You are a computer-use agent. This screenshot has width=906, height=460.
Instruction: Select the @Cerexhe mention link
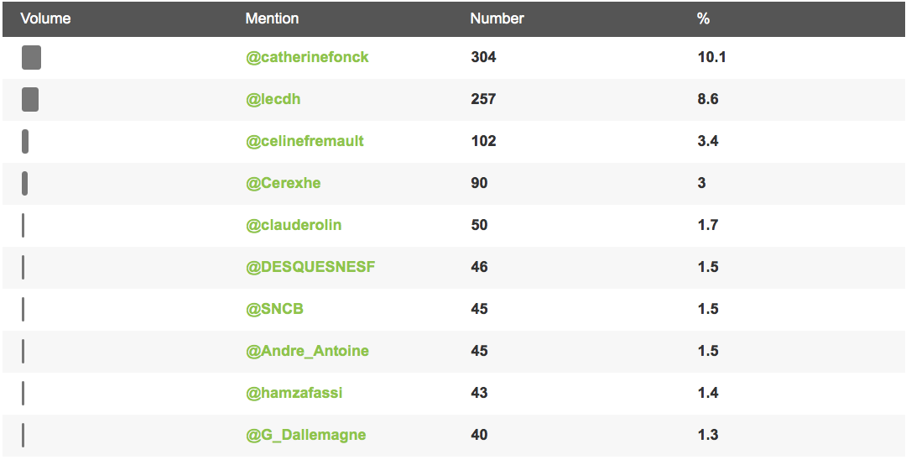pos(284,183)
